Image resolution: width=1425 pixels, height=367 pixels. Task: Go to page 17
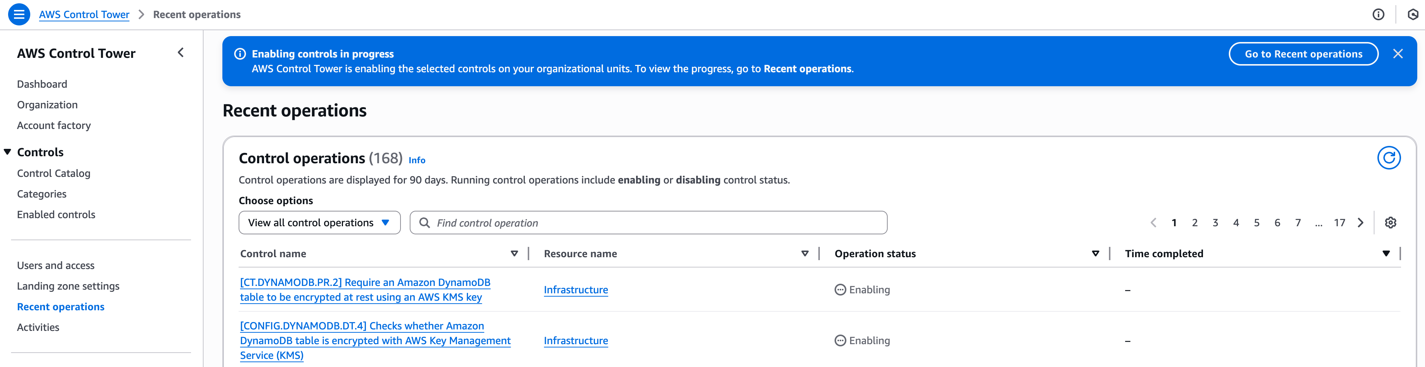point(1339,223)
